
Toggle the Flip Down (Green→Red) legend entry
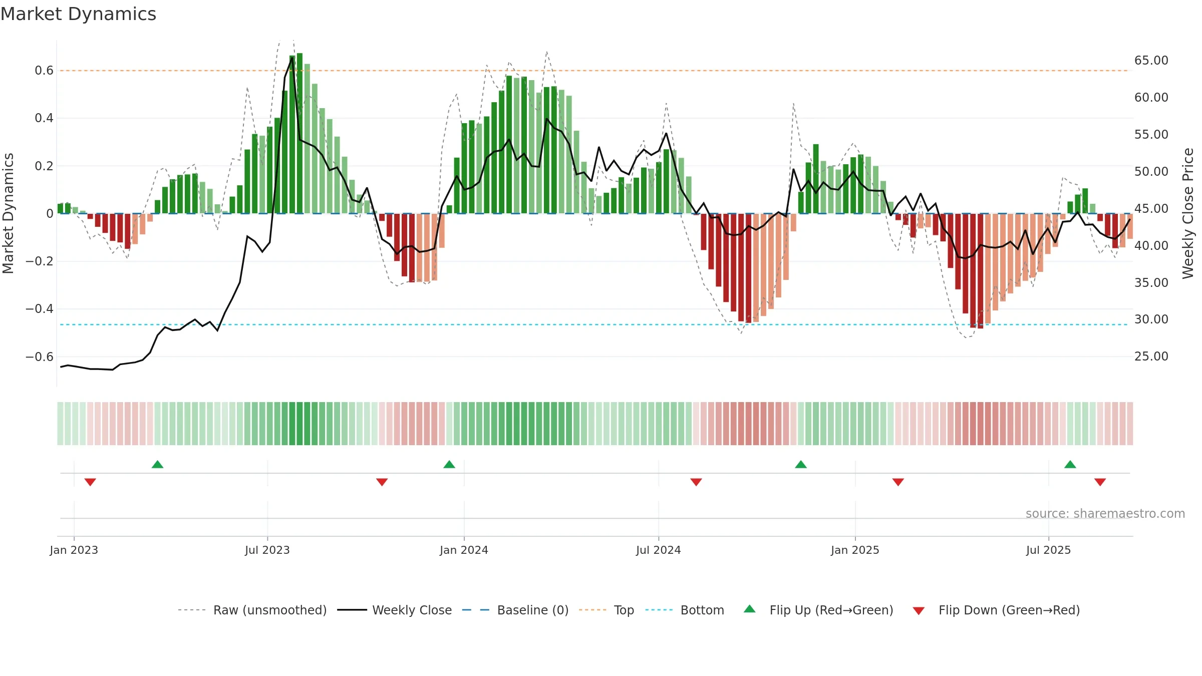[996, 610]
